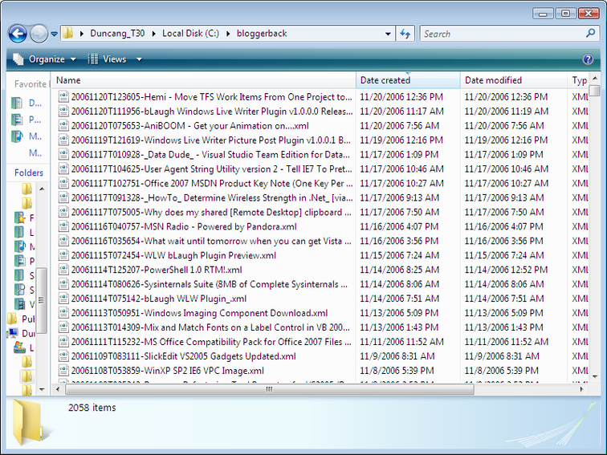
Task: Sort by the Type column header
Action: coord(579,80)
